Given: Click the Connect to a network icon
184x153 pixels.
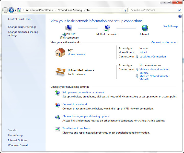Looking at the screenshot, I should point(57,105).
